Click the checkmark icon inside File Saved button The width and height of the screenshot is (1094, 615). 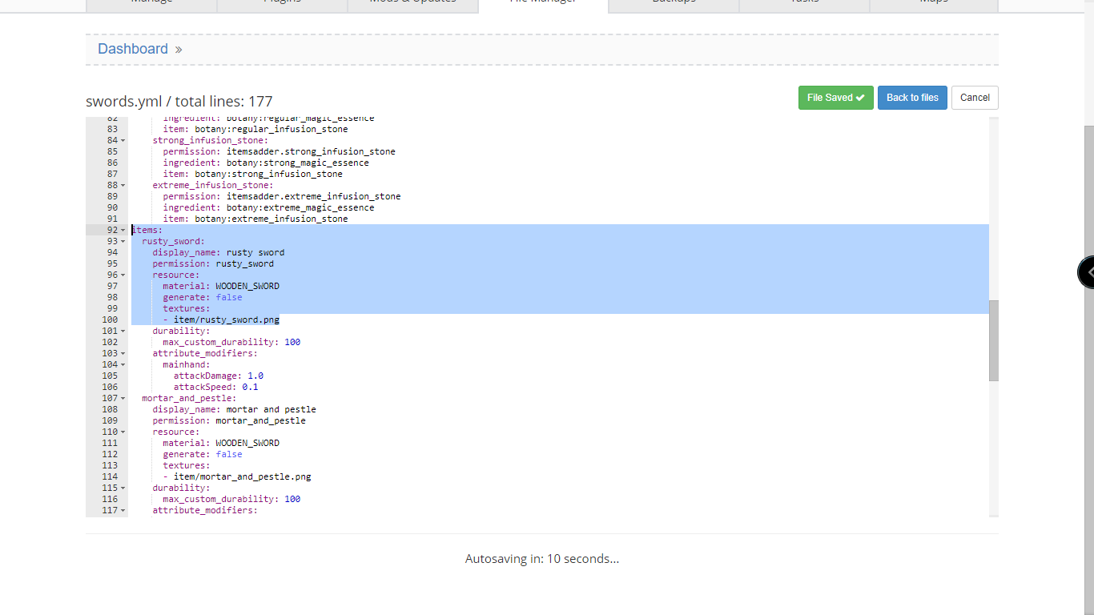859,97
